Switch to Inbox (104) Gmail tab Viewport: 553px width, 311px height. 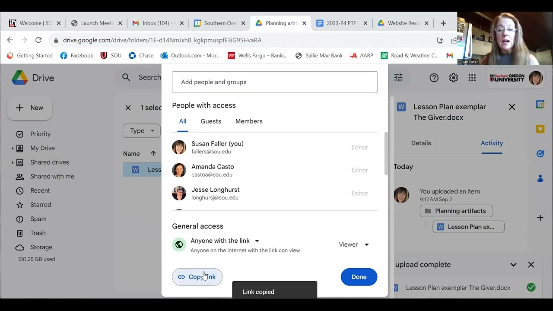[158, 23]
